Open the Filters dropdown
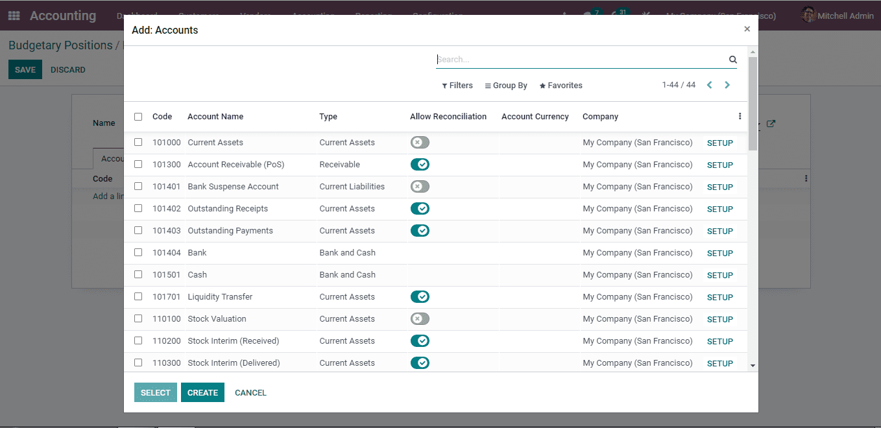The image size is (881, 428). [457, 85]
